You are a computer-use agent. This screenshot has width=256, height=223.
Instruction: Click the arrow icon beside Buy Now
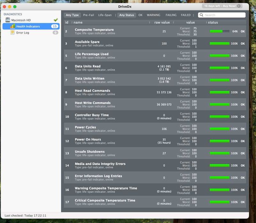tap(239, 6)
